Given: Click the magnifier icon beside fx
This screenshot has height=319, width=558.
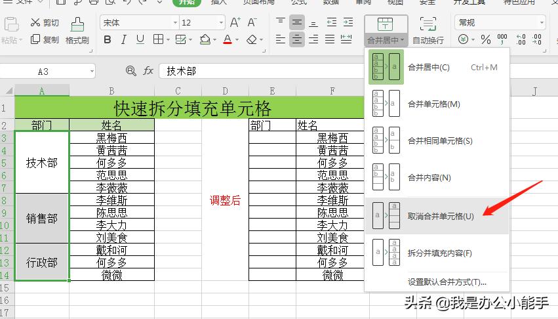Looking at the screenshot, I should tap(131, 71).
